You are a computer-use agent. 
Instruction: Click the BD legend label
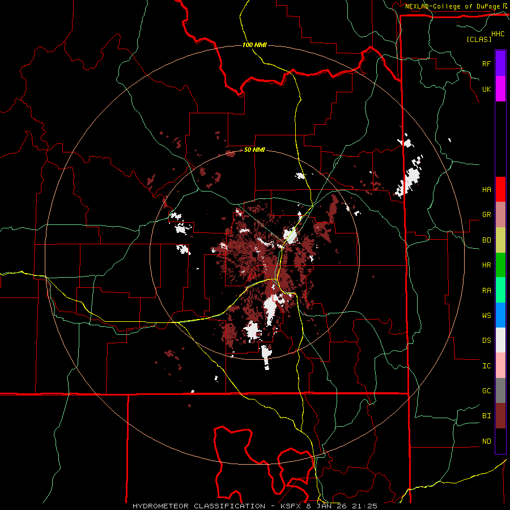click(486, 240)
